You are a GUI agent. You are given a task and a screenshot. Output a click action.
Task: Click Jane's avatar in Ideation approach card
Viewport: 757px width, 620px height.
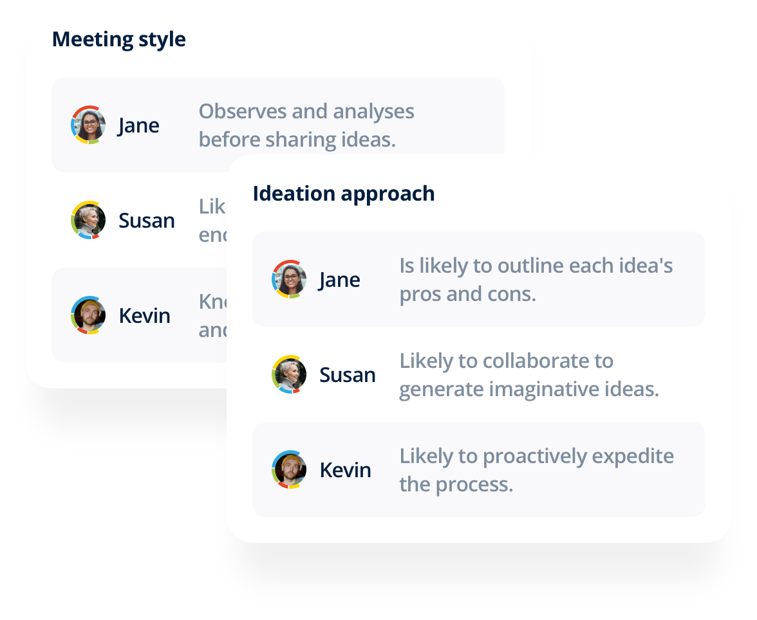[289, 279]
